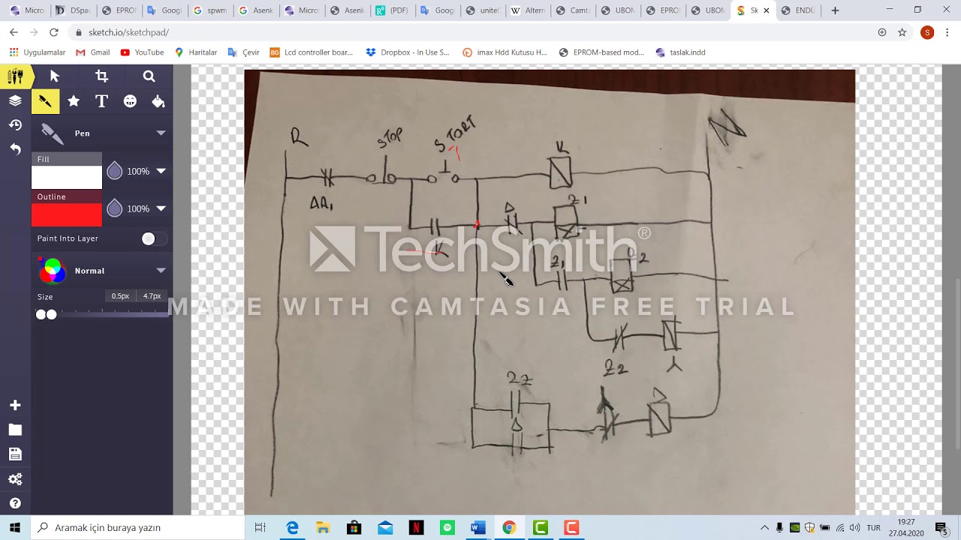Open the Dropbox - In Use bookmark

pos(408,52)
